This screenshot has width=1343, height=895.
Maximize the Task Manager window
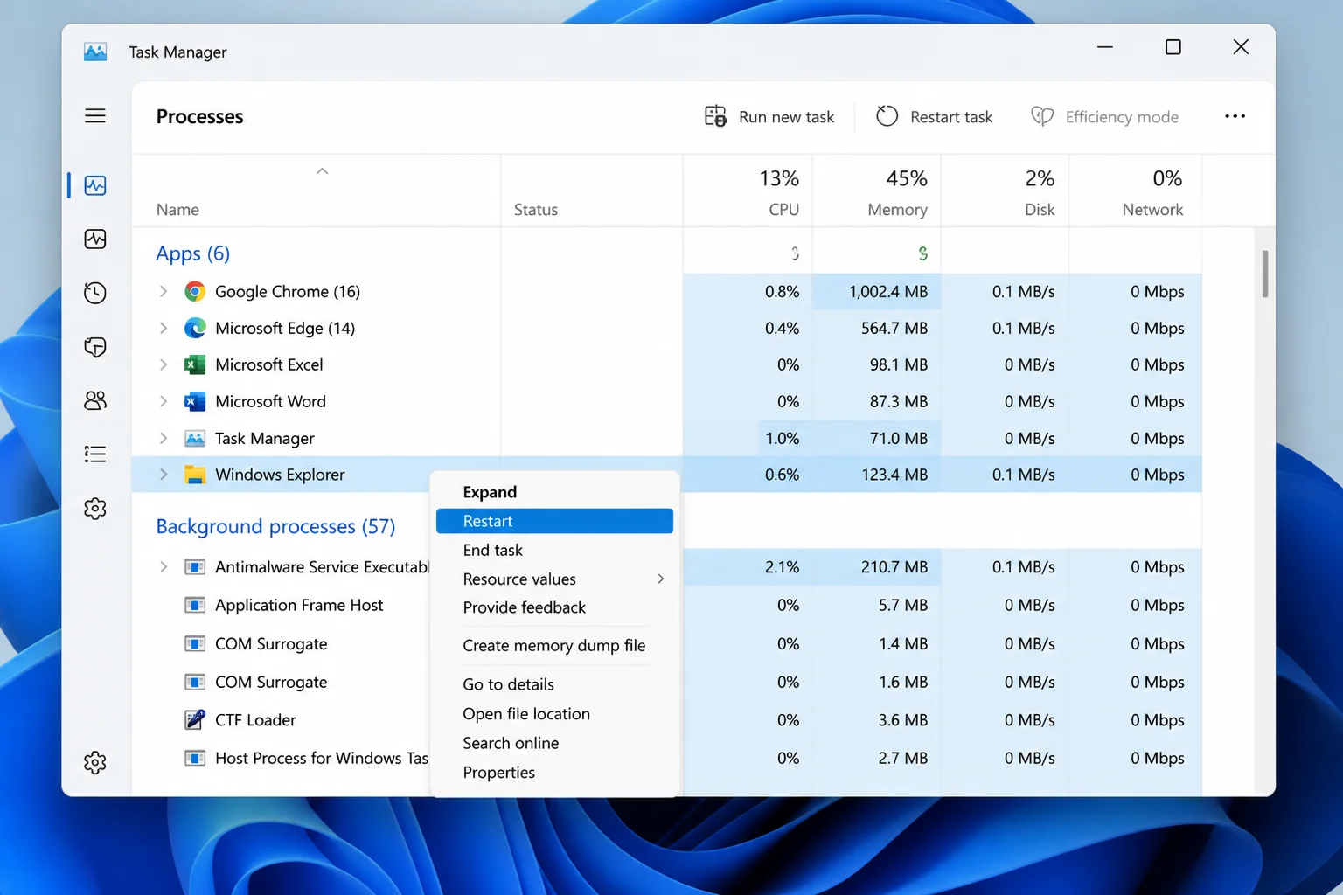coord(1173,47)
